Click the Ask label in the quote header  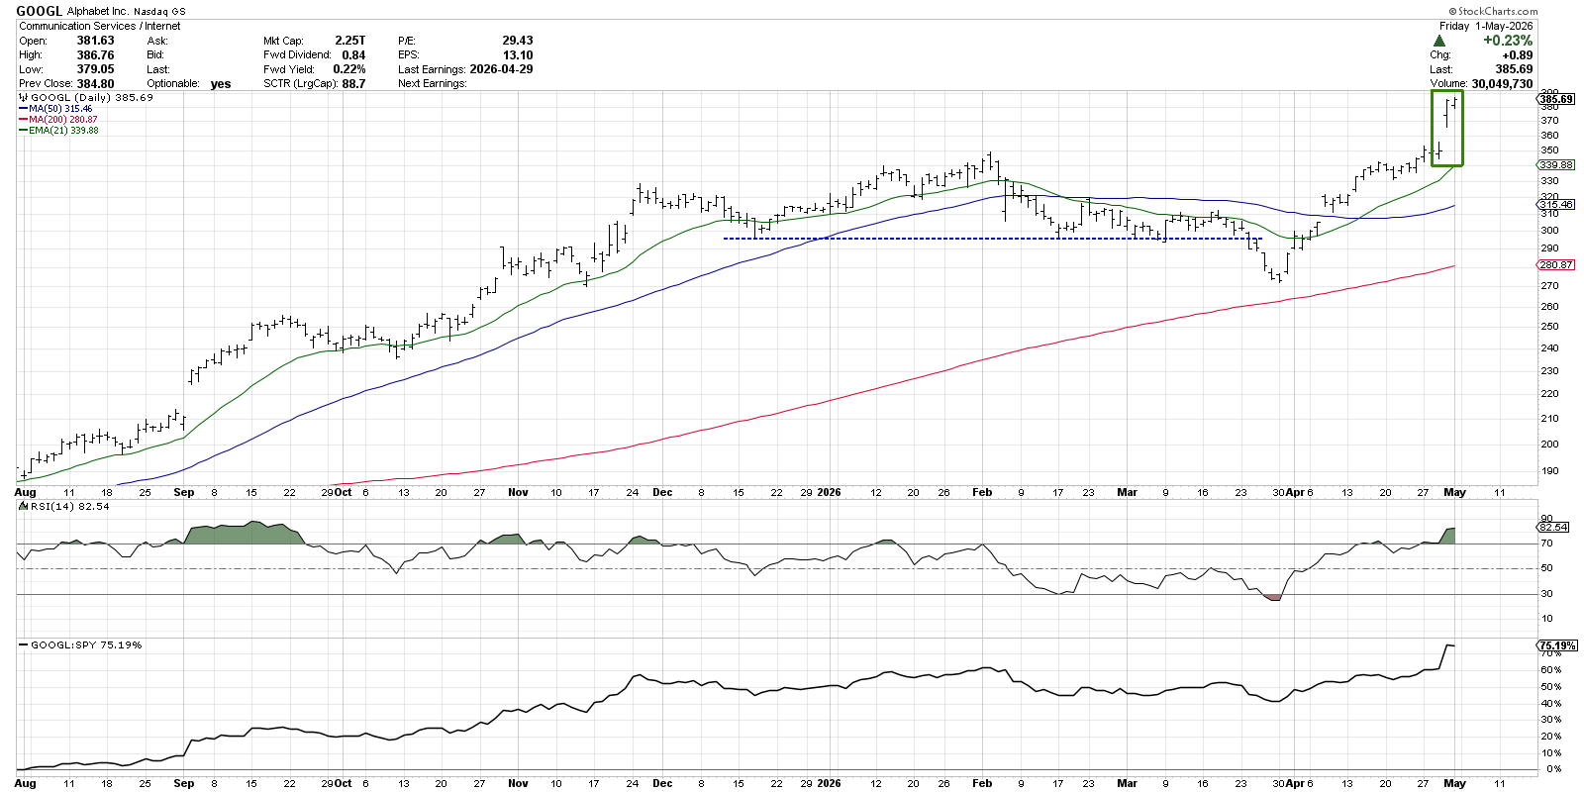point(156,41)
